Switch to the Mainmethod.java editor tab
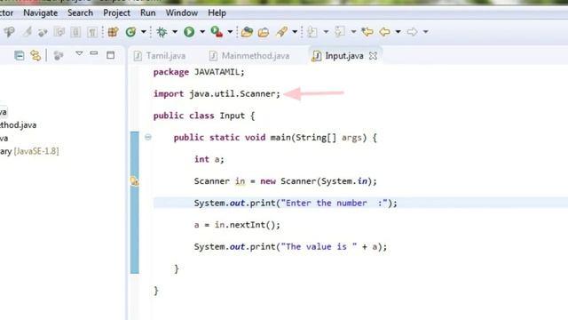568x320 pixels. click(x=249, y=56)
